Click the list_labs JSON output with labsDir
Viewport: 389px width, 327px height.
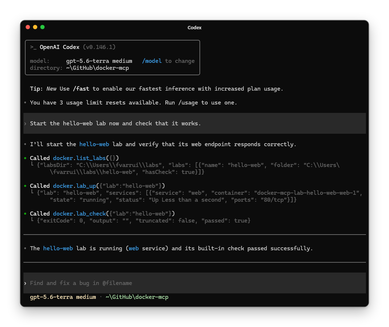(x=188, y=168)
